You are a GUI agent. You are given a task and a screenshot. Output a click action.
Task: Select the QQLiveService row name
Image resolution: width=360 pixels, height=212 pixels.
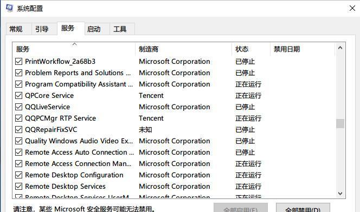tap(47, 107)
